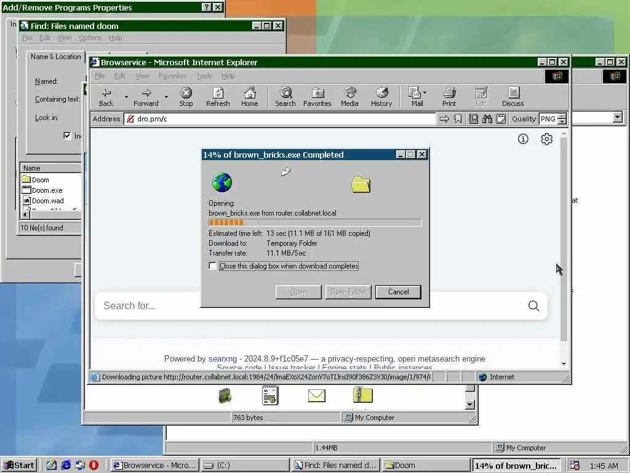Check Close this dialog box when download completes
The height and width of the screenshot is (473, 630).
pos(212,266)
